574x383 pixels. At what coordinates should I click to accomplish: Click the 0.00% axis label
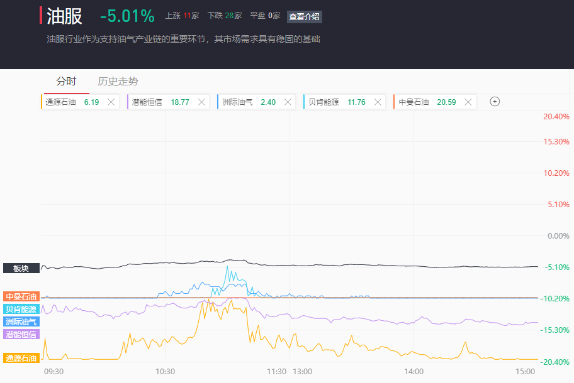point(558,236)
